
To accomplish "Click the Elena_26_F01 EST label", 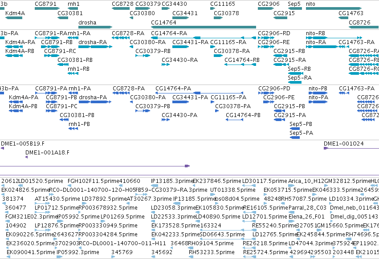I will 307,217.
